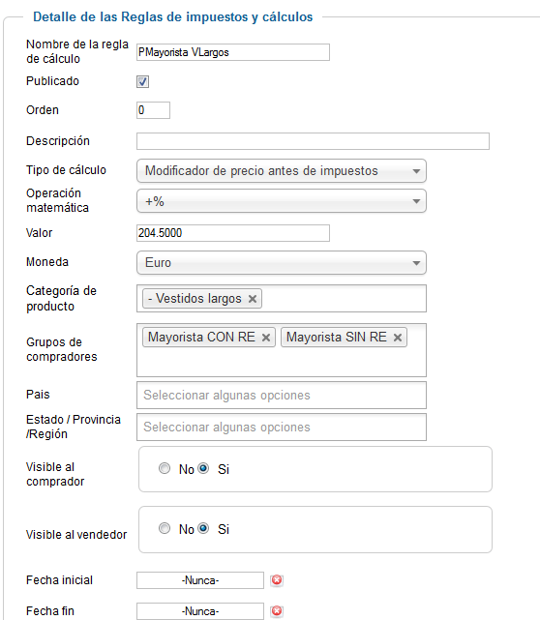540x620 pixels.
Task: Open the Tipo de cálculo dropdown
Action: click(x=282, y=171)
